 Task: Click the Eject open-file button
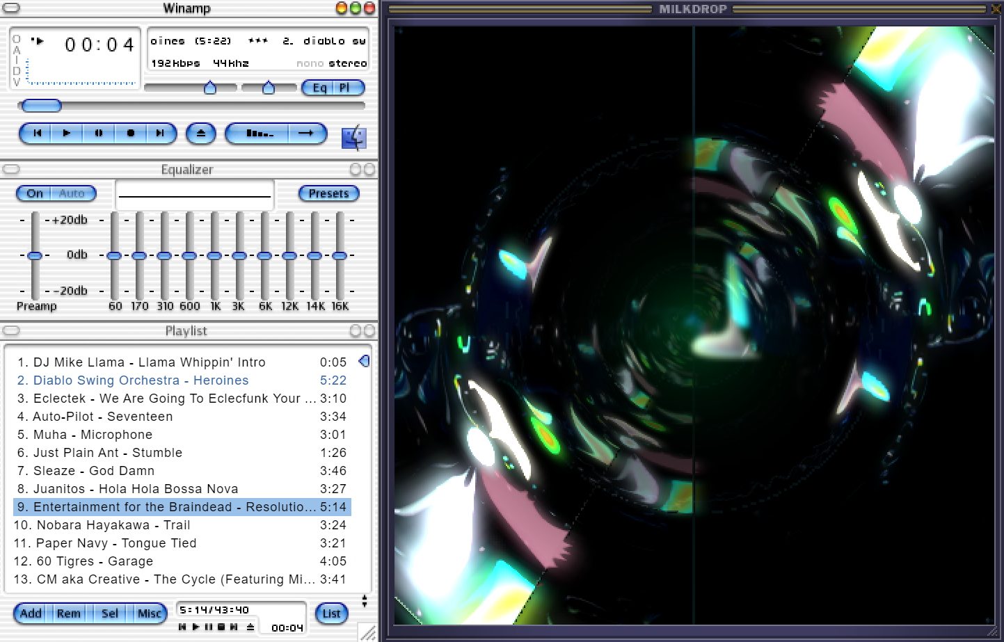pos(201,133)
